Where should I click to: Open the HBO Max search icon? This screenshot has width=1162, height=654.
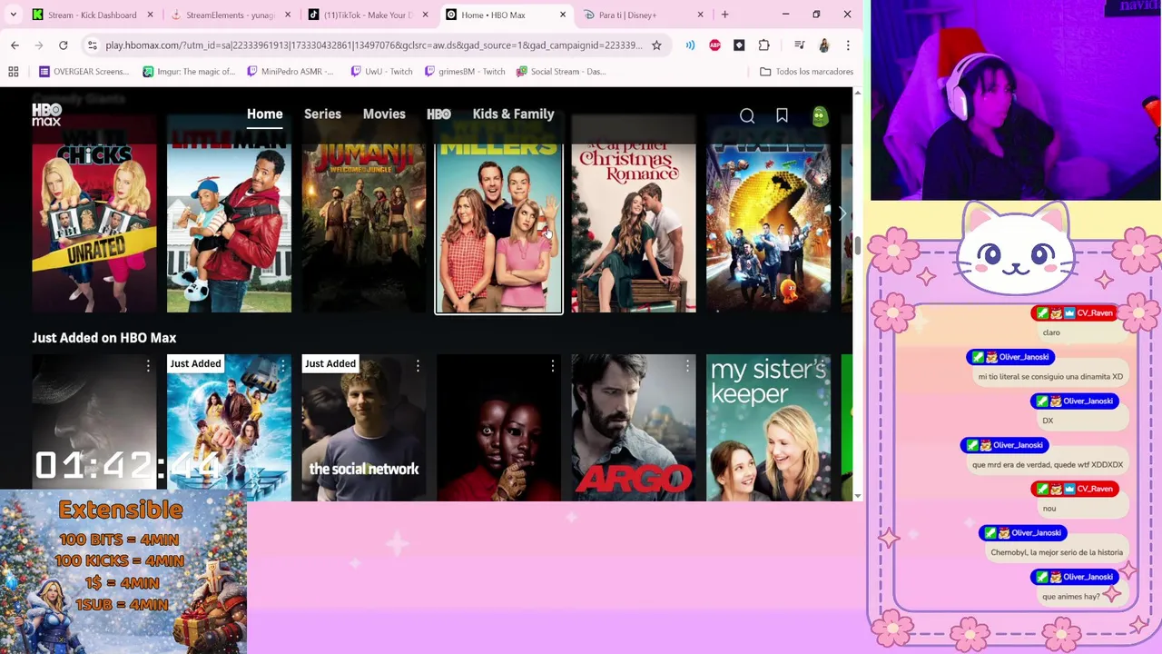(x=747, y=115)
